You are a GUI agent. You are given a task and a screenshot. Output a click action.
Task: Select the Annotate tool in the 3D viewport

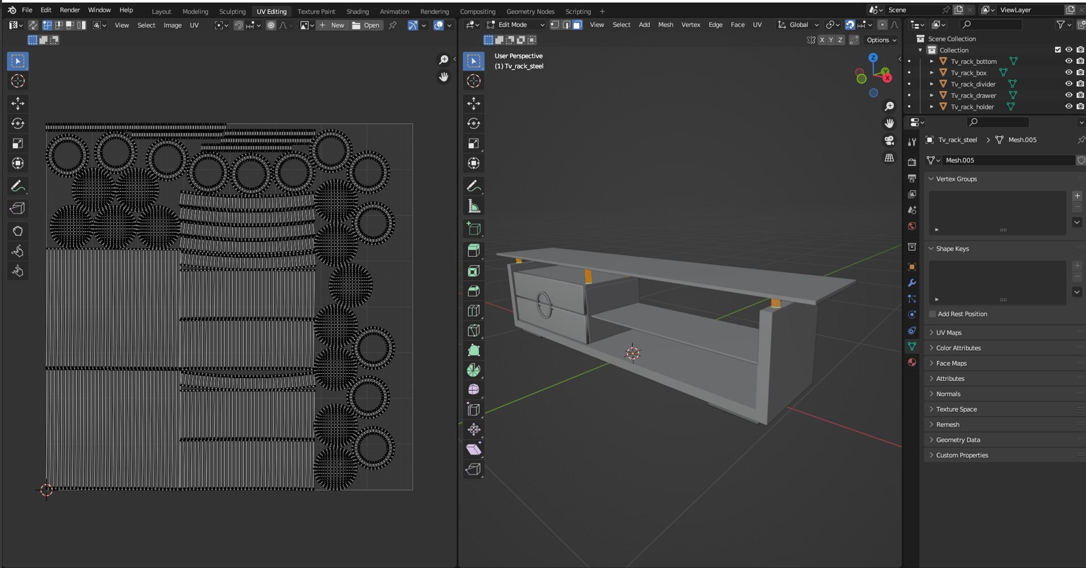tap(473, 186)
